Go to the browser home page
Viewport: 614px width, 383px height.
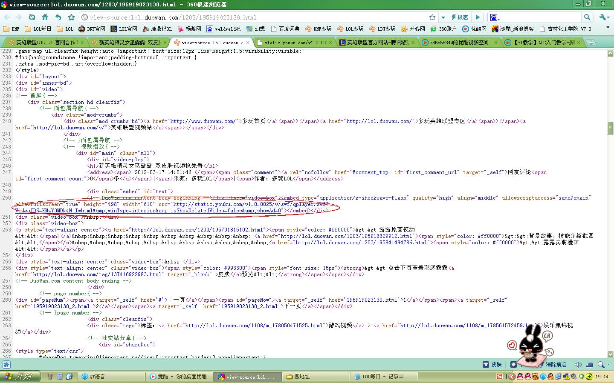click(x=45, y=17)
